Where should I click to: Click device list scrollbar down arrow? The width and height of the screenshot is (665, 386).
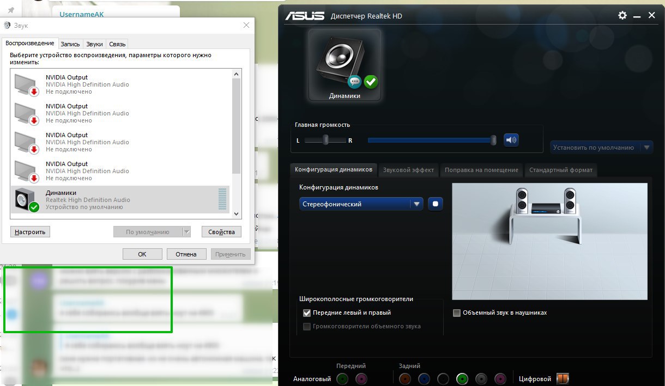click(x=237, y=214)
